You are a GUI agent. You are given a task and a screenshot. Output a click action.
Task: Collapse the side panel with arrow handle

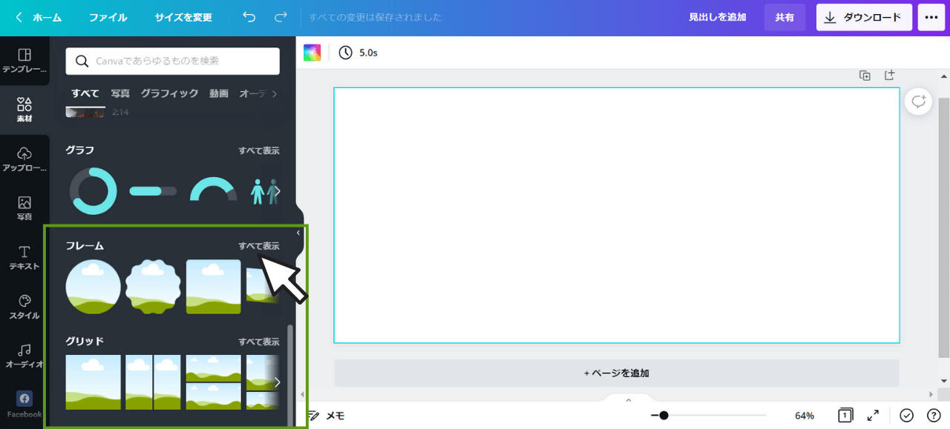[x=298, y=233]
